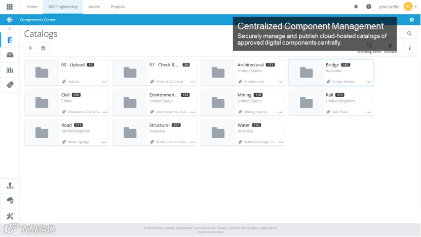Click the Components Center logo icon

(10, 20)
